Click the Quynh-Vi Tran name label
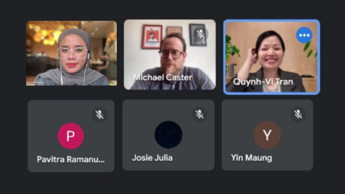345x194 pixels. click(263, 82)
